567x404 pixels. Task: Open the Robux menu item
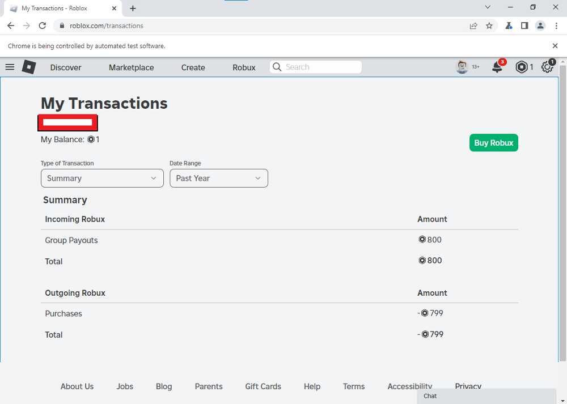coord(244,67)
